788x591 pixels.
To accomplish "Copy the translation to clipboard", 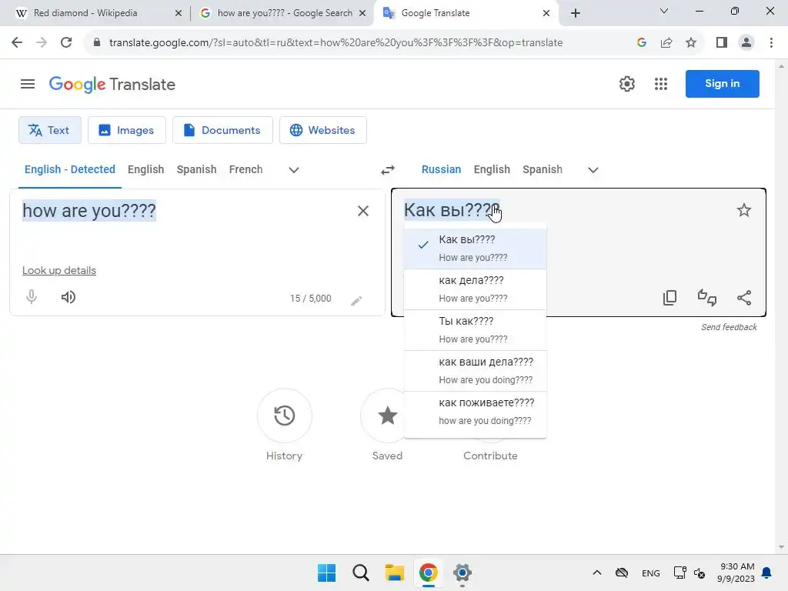I will 669,298.
